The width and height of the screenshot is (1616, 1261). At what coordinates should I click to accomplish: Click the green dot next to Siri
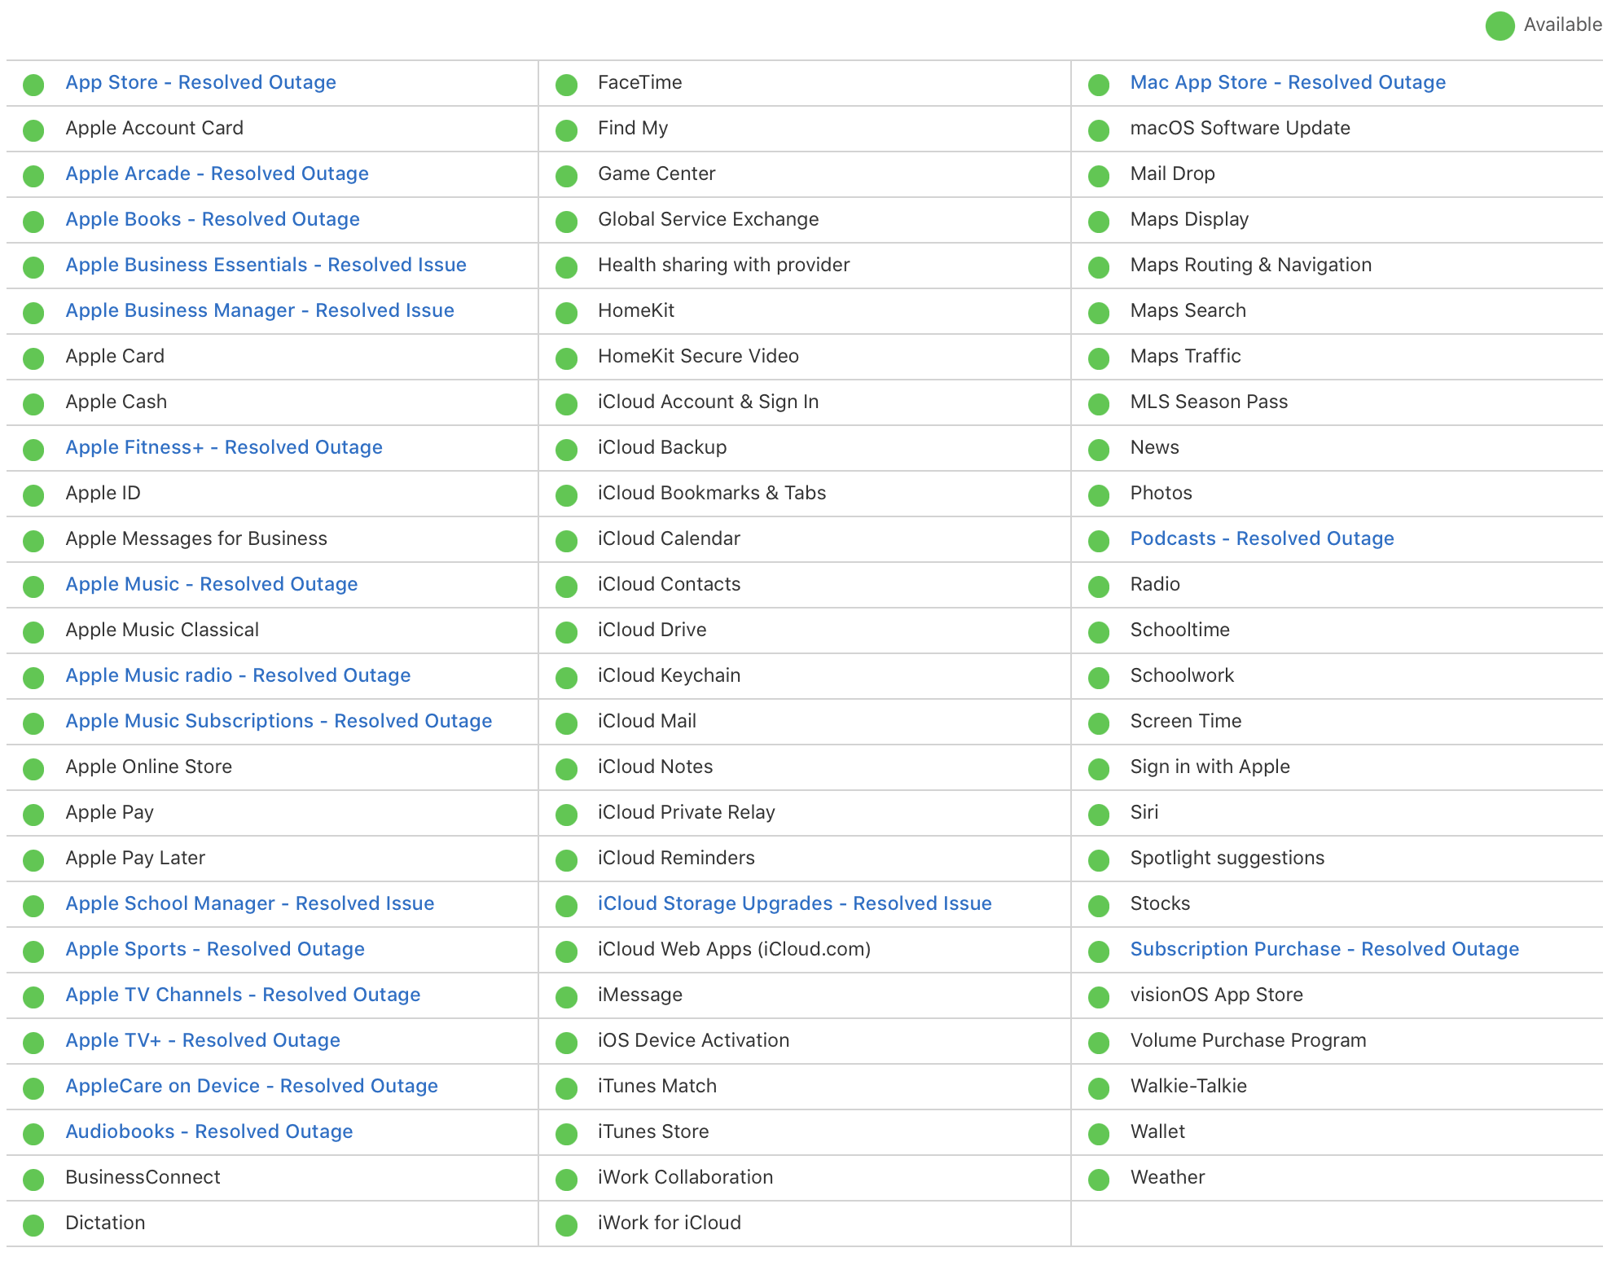1099,815
